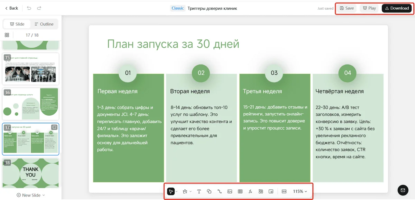Select the pointer selection tool

pyautogui.click(x=171, y=191)
